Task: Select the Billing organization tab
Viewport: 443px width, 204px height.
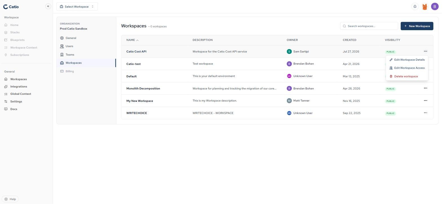Action: point(86,71)
